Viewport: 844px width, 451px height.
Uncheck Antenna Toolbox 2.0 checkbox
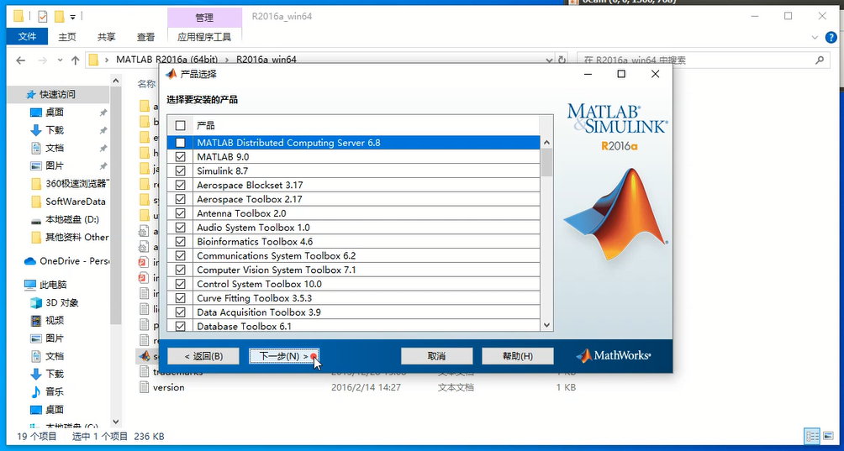click(181, 213)
